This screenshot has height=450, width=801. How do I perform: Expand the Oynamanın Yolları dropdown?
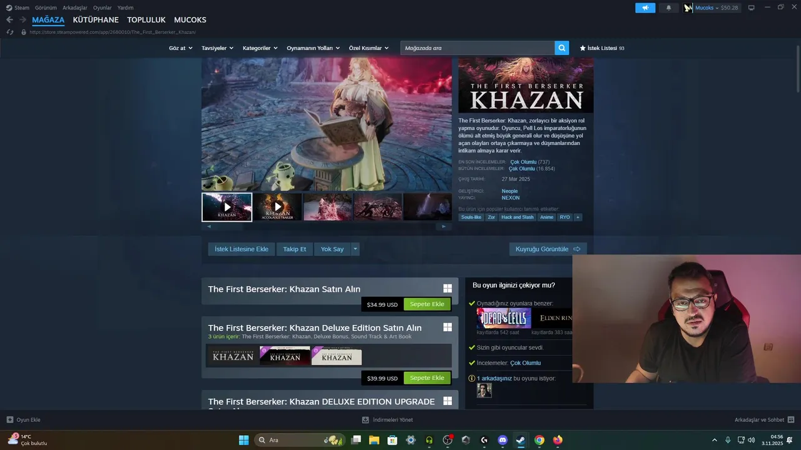pos(314,48)
